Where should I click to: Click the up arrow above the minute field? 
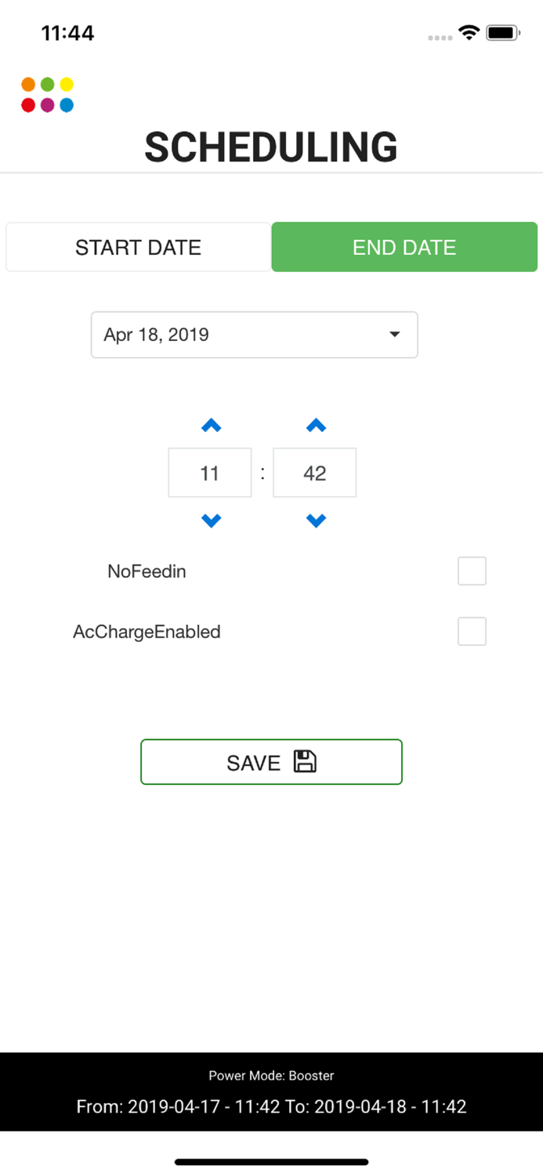tap(315, 425)
